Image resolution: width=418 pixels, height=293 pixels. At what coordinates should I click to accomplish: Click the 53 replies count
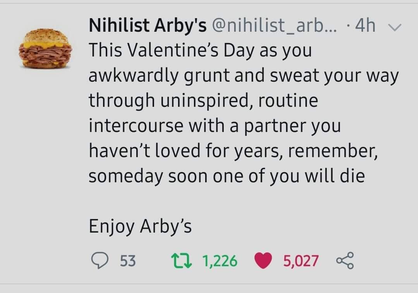[128, 260]
